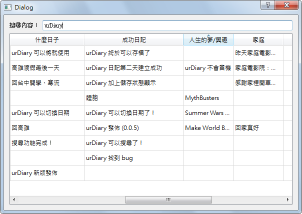Select cell 'urDiary 終於可以存檔了'
The image size is (302, 214).
click(x=134, y=53)
